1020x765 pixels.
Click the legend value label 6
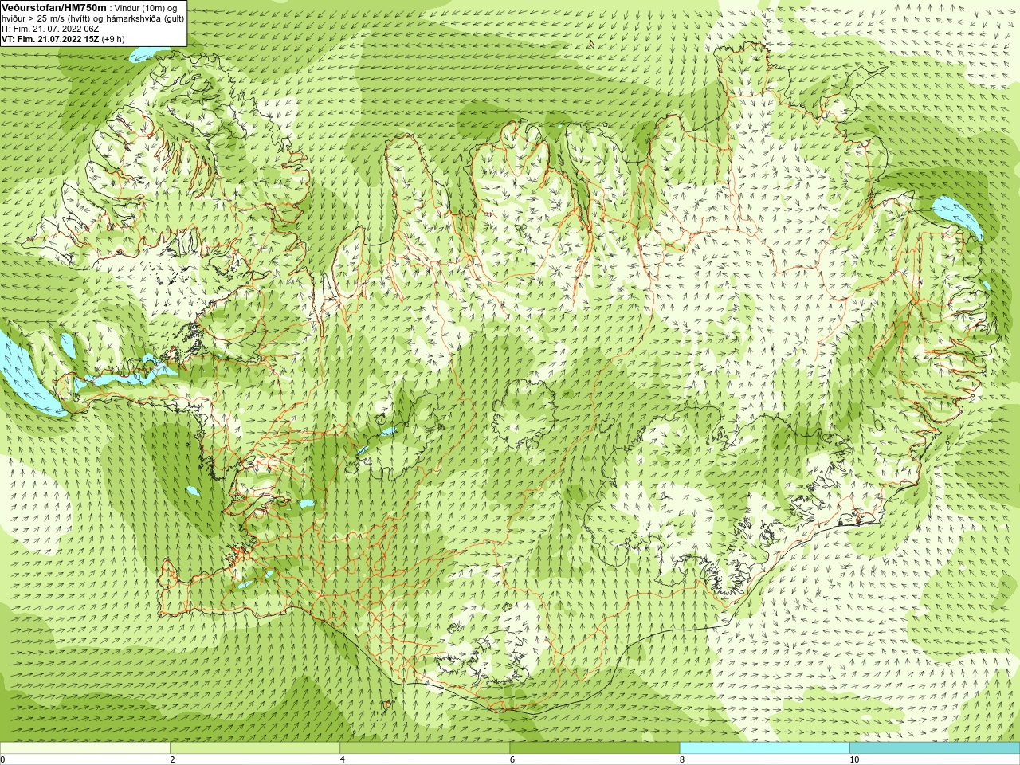512,759
